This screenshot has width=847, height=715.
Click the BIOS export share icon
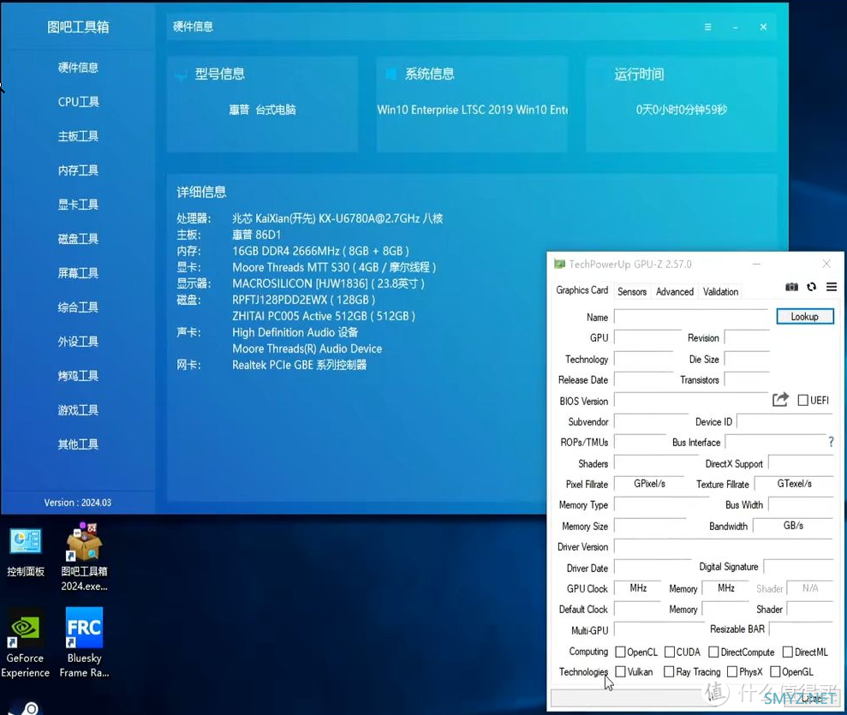tap(780, 400)
